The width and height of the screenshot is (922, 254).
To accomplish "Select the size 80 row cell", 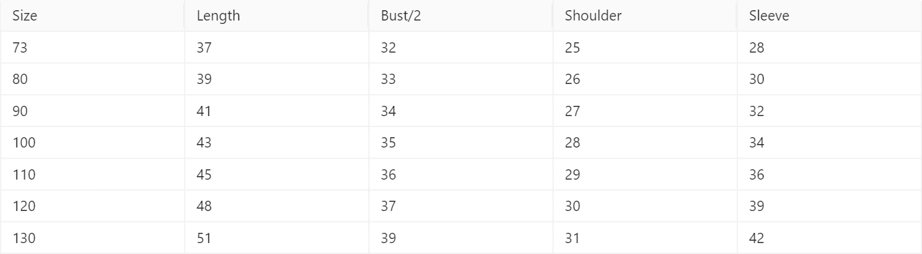I will (x=92, y=79).
